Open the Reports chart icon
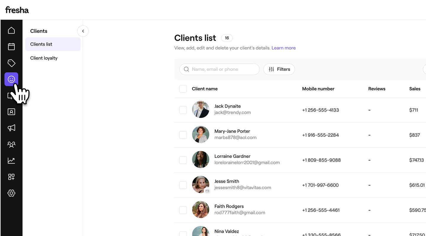This screenshot has height=236, width=426. [x=11, y=160]
